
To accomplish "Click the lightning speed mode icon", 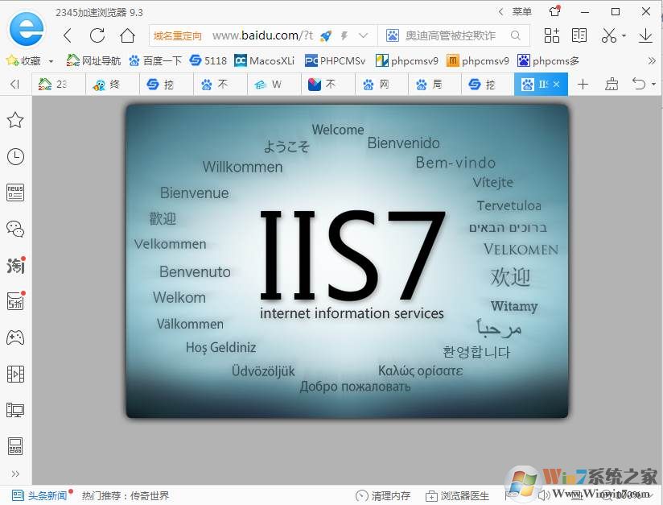I will [344, 36].
